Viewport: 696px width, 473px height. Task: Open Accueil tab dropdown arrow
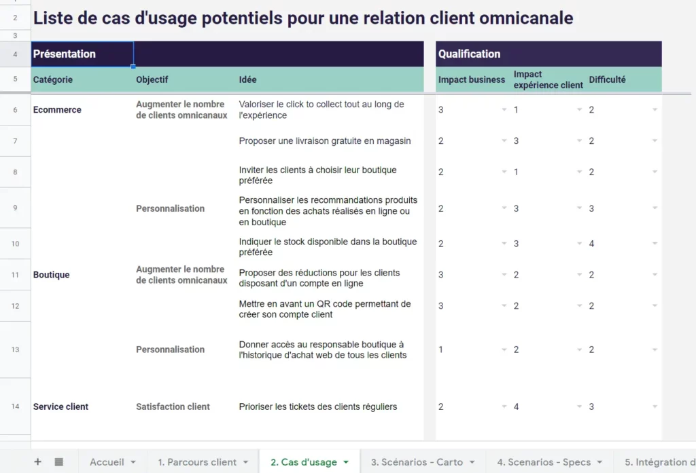pos(133,462)
